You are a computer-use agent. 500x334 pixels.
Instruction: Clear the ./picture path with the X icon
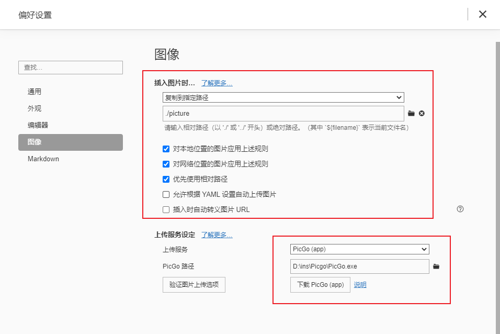coord(422,114)
